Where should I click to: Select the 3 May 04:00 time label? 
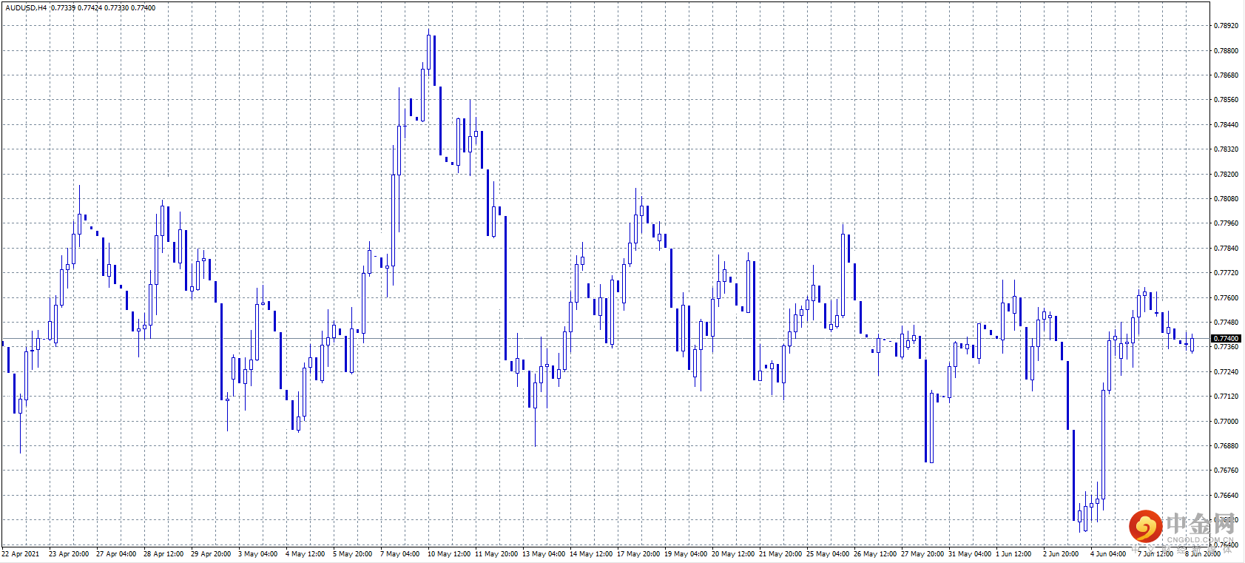[x=258, y=554]
